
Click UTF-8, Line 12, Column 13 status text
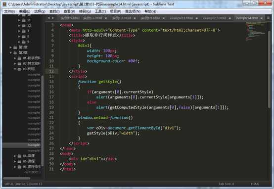tap(23, 184)
